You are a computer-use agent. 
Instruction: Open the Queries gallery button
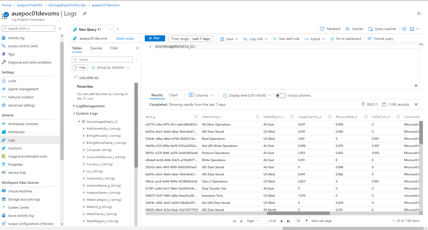[354, 29]
